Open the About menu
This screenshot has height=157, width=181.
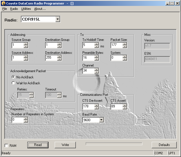[40, 9]
